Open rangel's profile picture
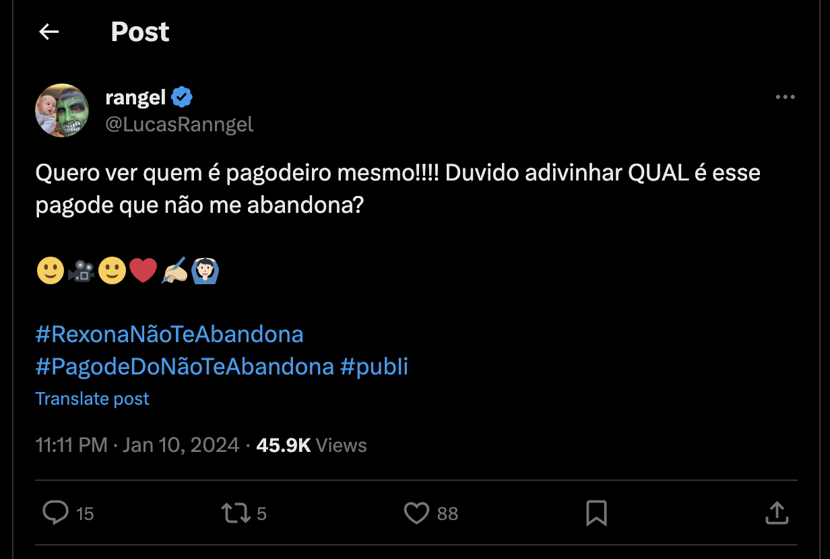830x559 pixels. coord(62,111)
